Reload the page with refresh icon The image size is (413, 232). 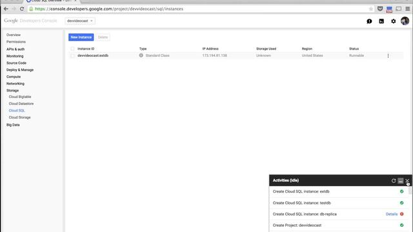[x=22, y=9]
